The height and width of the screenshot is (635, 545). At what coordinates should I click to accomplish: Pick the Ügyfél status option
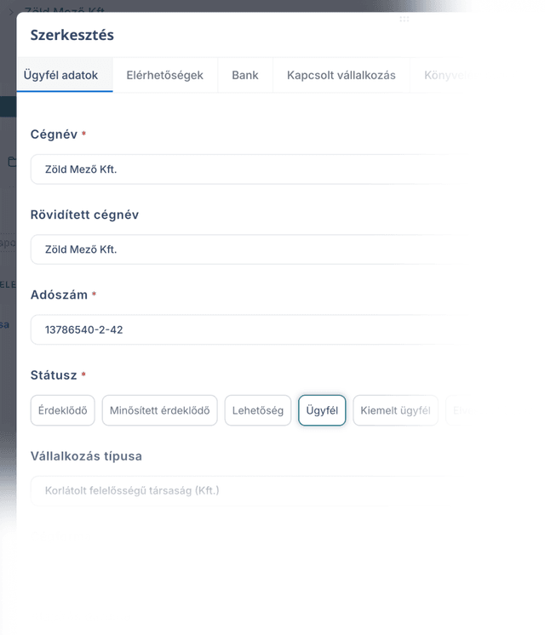coord(322,410)
